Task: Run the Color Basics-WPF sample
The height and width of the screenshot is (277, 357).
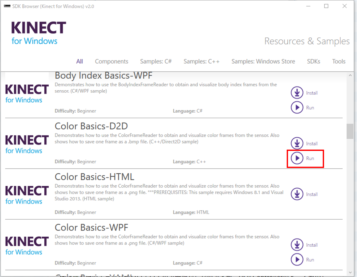Action: [297, 260]
